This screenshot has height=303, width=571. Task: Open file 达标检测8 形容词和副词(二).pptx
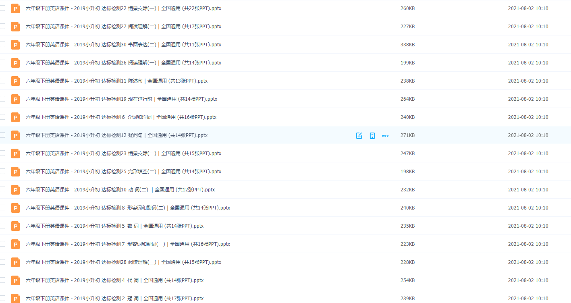[128, 208]
